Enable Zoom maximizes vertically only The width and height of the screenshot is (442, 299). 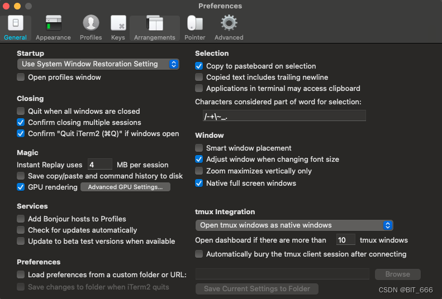click(199, 171)
